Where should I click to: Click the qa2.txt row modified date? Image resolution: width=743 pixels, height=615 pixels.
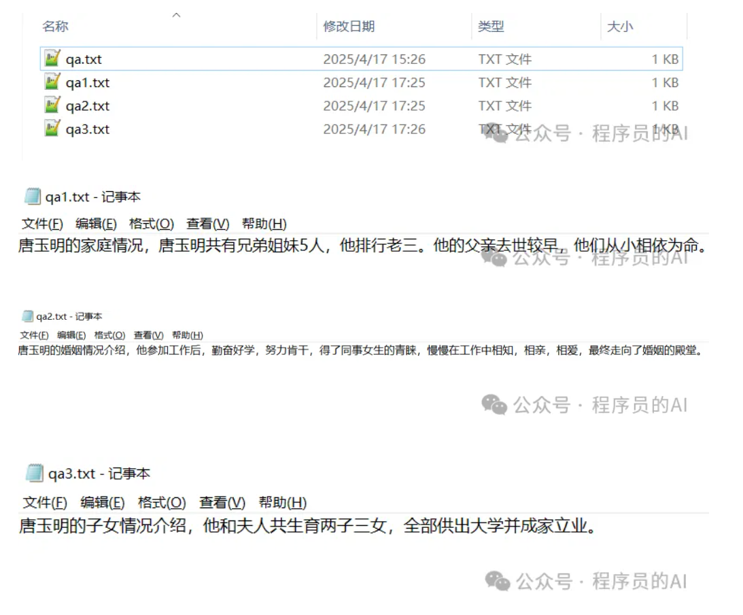click(x=375, y=105)
